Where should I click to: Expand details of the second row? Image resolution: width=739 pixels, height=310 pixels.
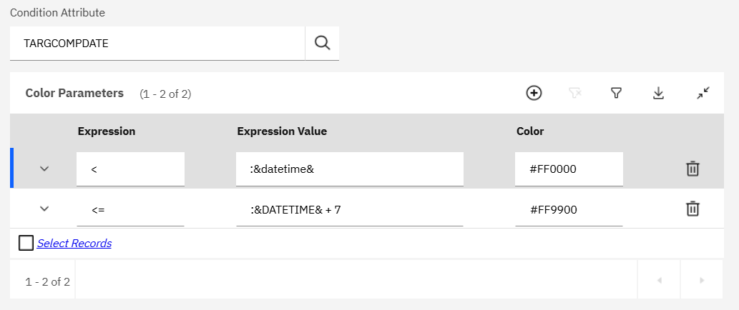[x=44, y=209]
